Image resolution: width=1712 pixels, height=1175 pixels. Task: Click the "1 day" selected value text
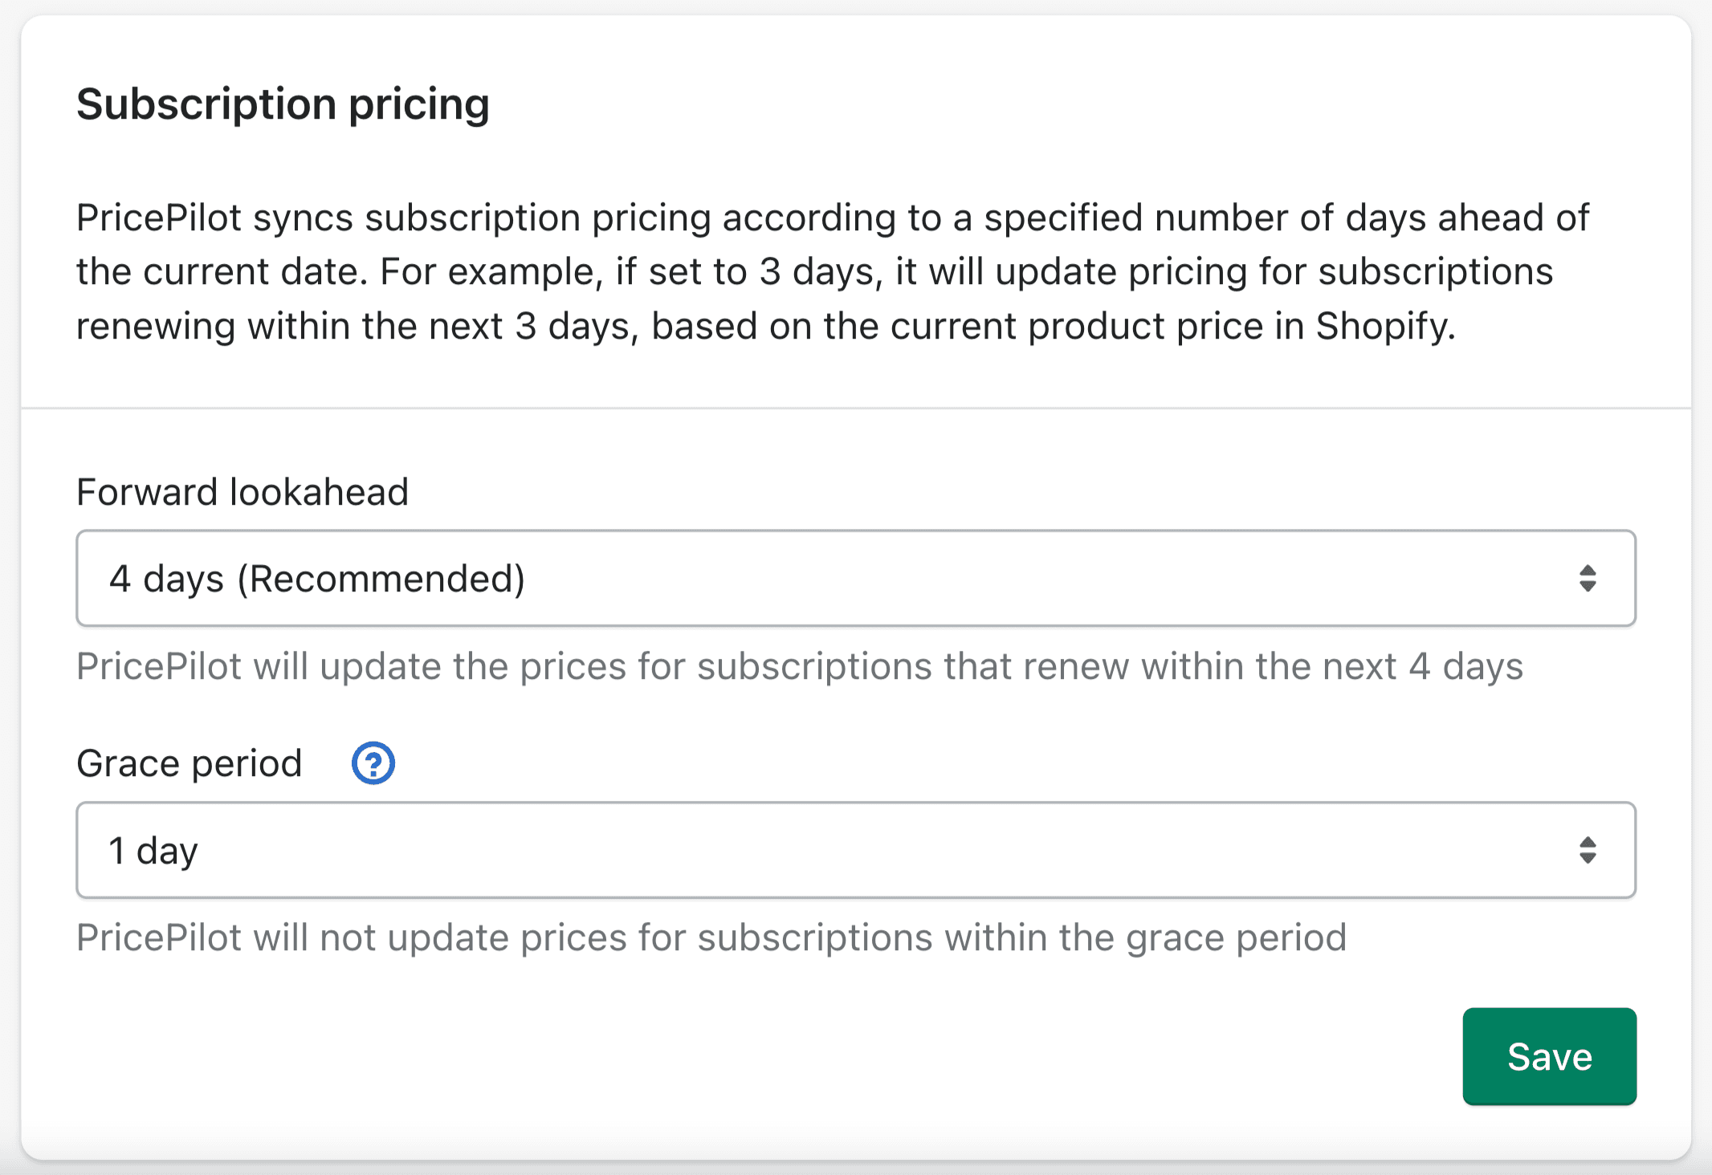tap(153, 851)
